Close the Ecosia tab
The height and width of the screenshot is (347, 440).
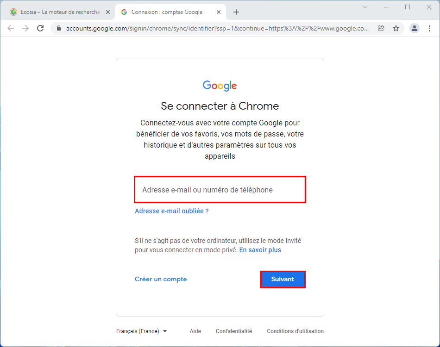click(108, 12)
